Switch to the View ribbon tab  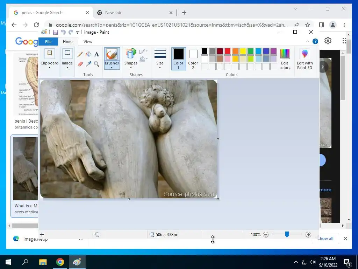click(88, 42)
